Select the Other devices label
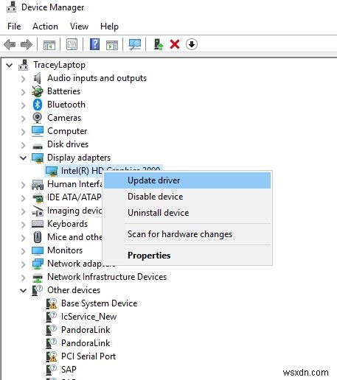 [74, 290]
